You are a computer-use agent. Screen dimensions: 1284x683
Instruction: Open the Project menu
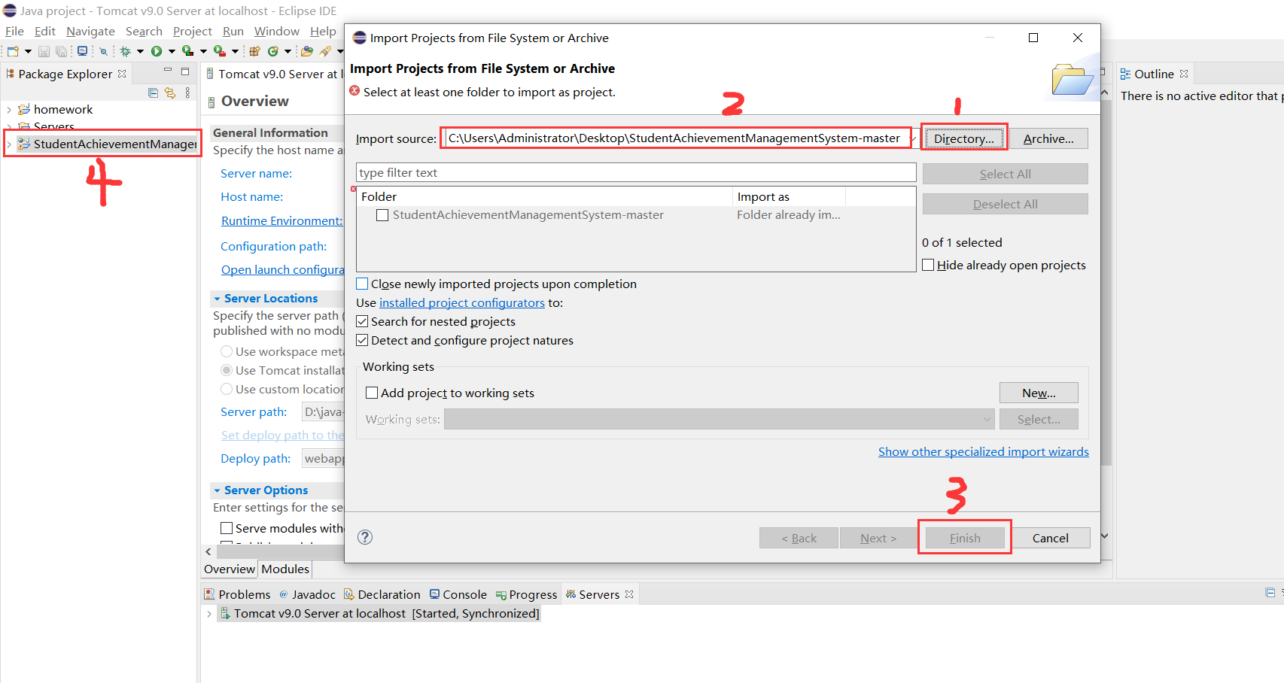(x=193, y=31)
